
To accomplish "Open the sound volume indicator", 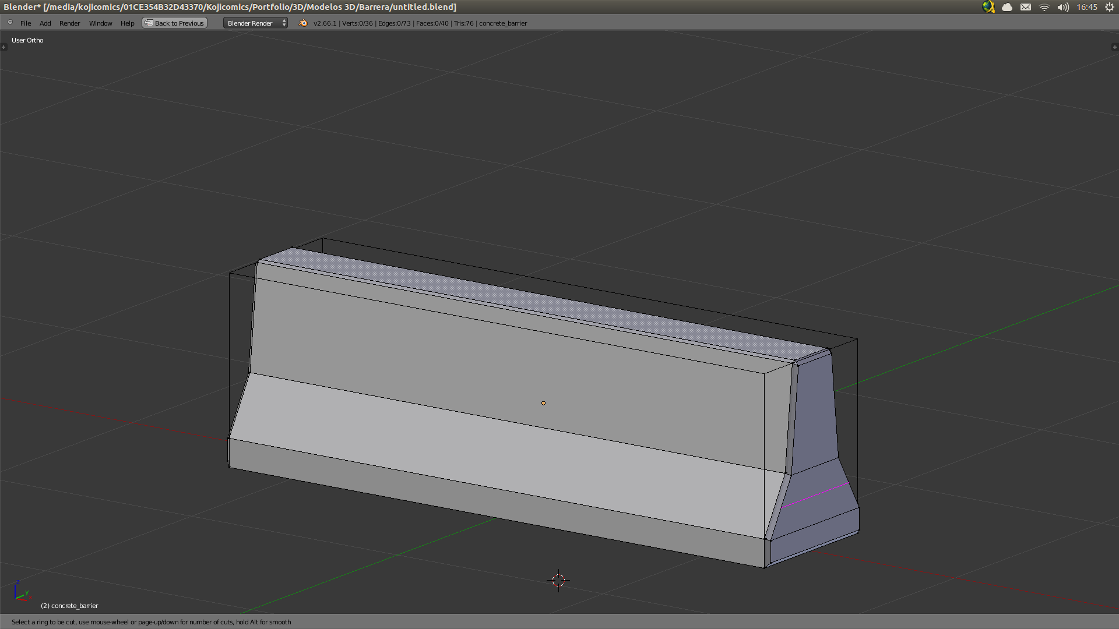I will [x=1063, y=7].
